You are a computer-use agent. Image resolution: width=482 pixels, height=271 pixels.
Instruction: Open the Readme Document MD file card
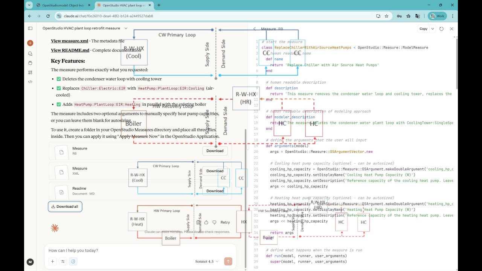pos(140,191)
